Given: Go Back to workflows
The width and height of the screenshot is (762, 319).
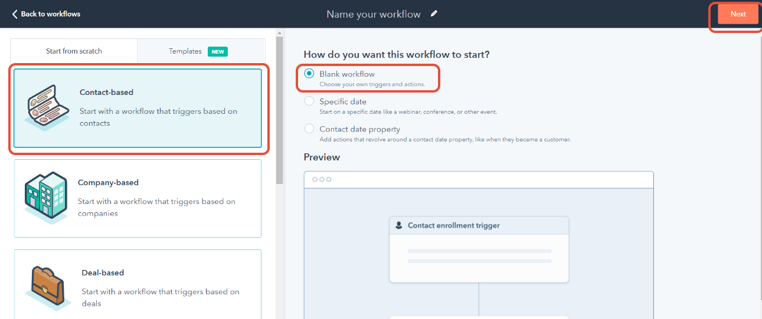Looking at the screenshot, I should click(46, 14).
